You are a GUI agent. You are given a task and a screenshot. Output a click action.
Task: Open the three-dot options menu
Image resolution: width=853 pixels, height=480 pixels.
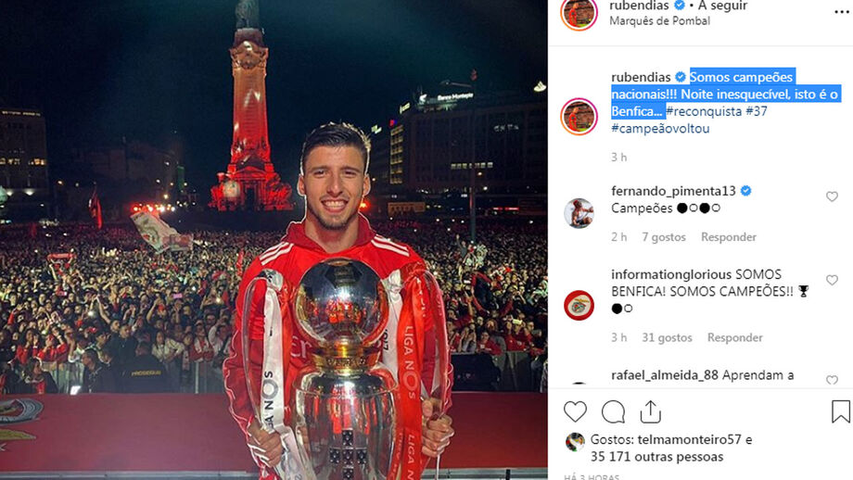point(841,12)
